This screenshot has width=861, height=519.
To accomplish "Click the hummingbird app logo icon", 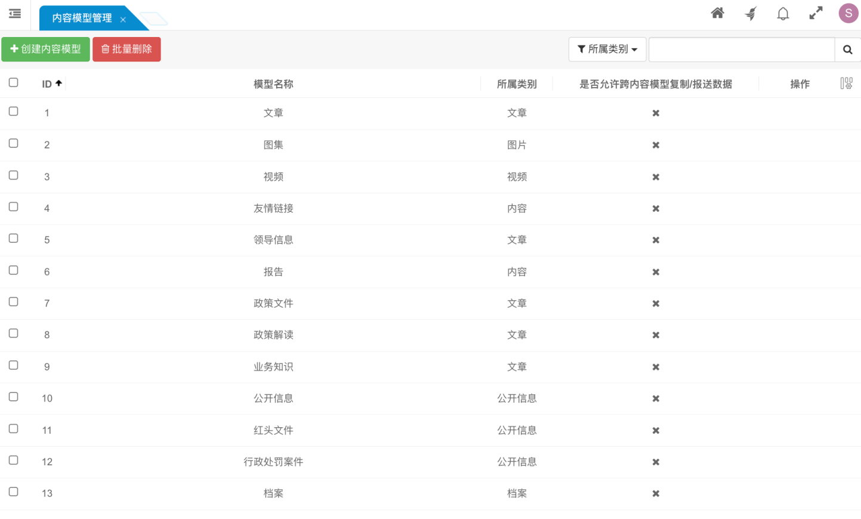I will pyautogui.click(x=750, y=13).
